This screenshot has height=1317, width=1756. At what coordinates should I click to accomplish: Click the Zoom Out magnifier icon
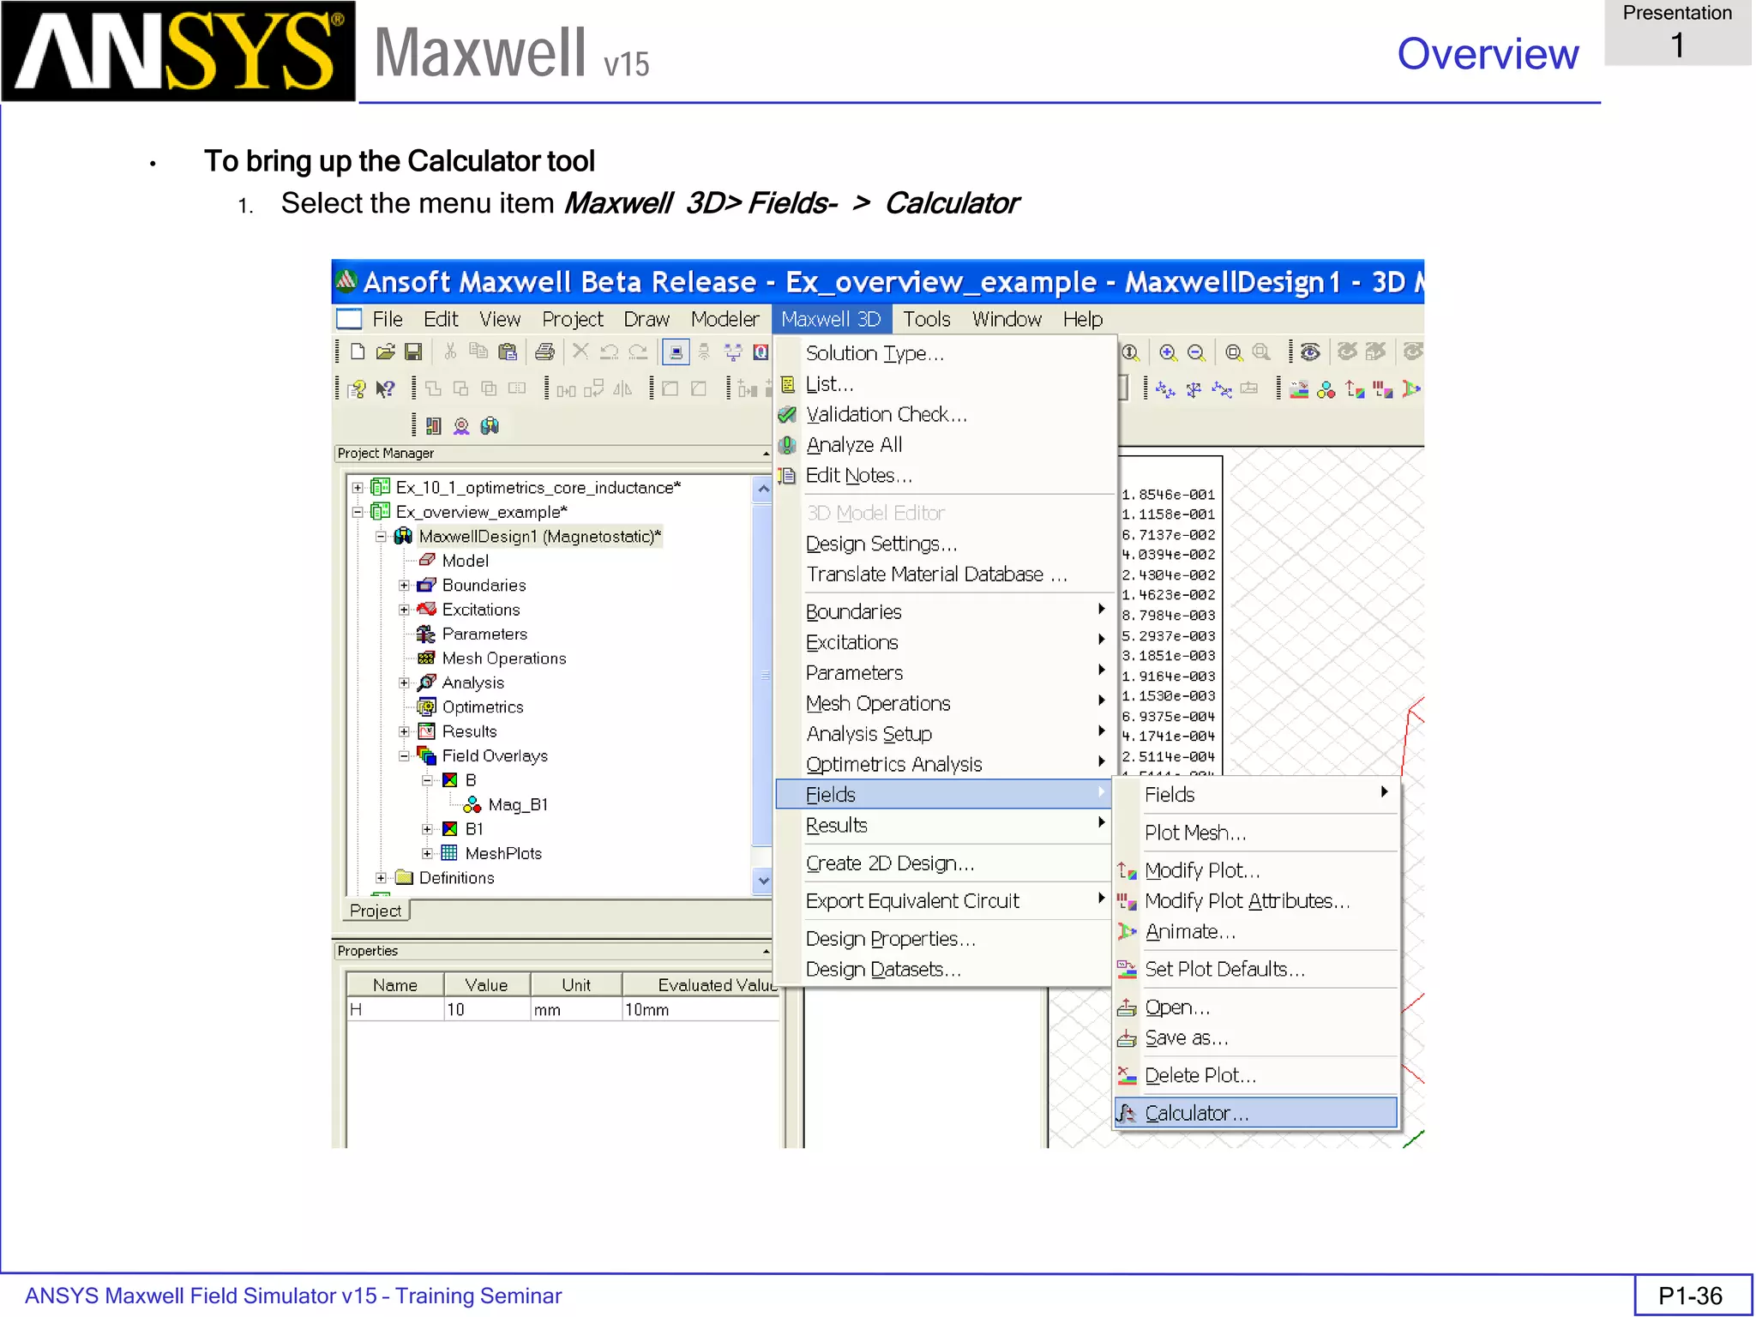pos(1196,352)
